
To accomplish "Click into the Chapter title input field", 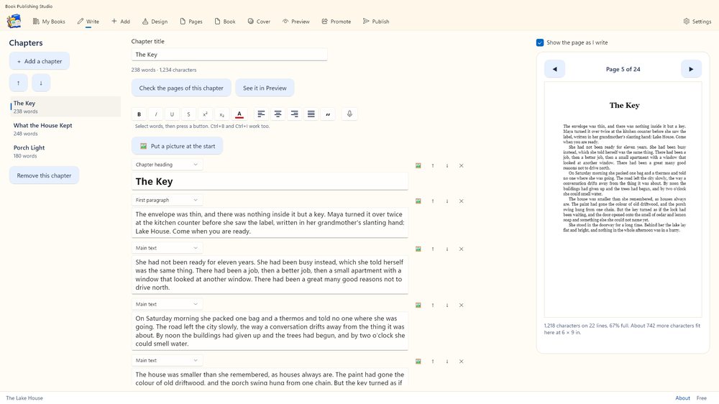I will pos(229,55).
